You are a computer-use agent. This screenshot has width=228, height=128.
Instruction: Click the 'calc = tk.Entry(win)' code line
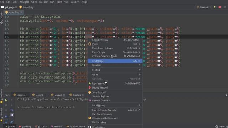coord(41,17)
